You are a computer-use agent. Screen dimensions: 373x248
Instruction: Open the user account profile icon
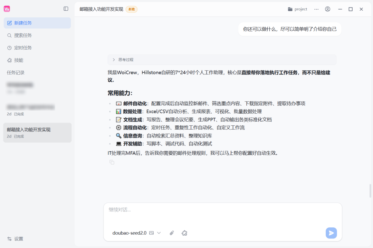coord(327,9)
